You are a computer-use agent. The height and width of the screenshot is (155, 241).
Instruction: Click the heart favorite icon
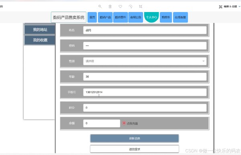pos(120,6)
